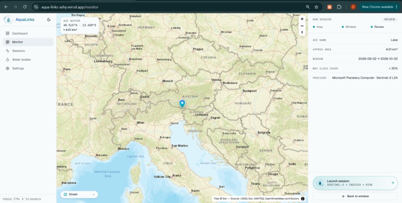402x203 pixels.
Task: Click the Dashboard grid icon
Action: pos(7,33)
